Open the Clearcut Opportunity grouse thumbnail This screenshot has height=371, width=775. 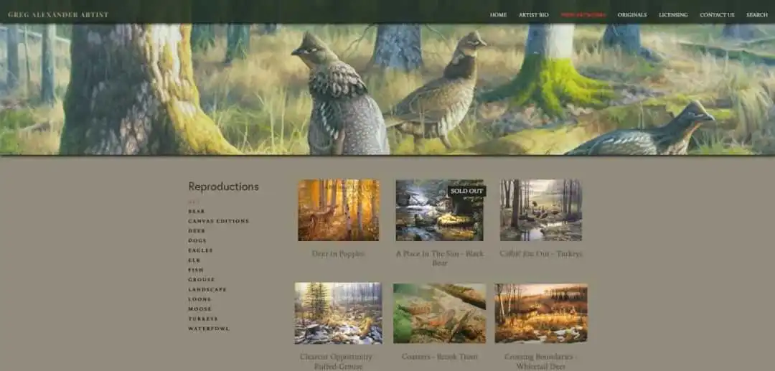[x=339, y=313]
